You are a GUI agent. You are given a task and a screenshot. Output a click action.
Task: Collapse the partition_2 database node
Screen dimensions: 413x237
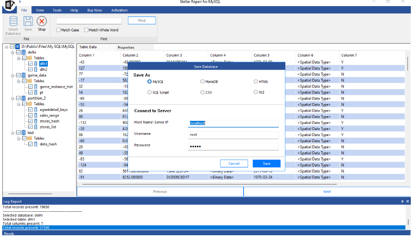pos(12,98)
